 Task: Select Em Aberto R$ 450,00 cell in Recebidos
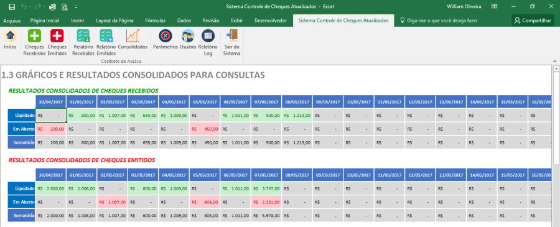205,129
